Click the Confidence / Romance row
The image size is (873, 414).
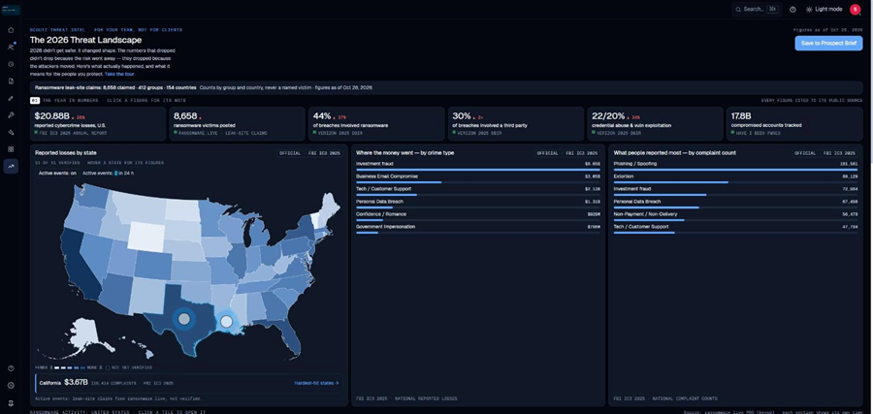click(478, 216)
